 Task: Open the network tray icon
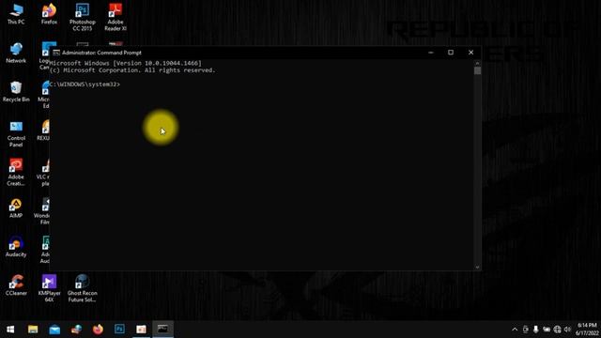pyautogui.click(x=557, y=330)
